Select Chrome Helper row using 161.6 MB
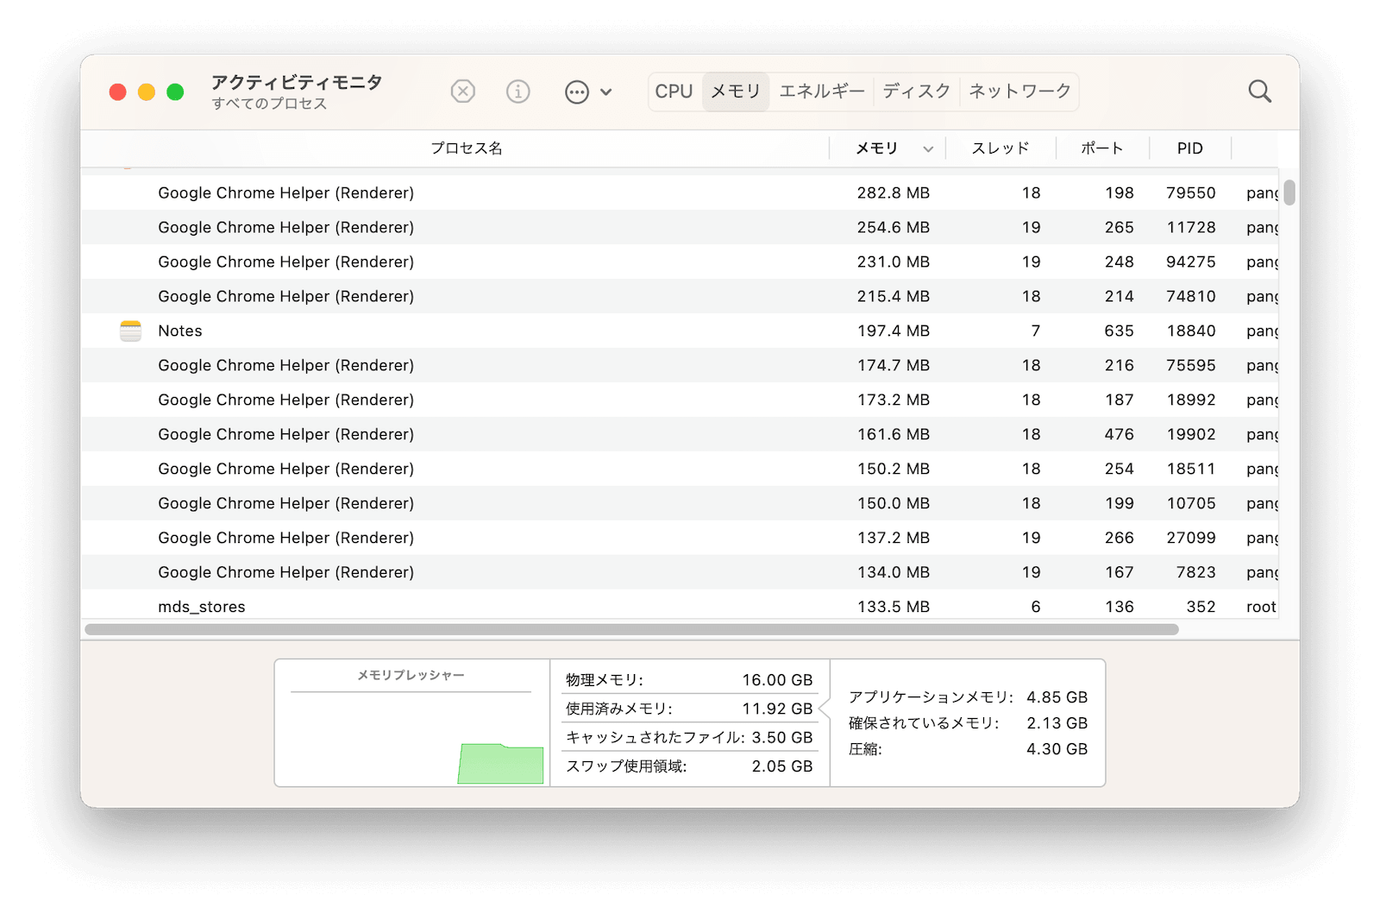 [x=680, y=434]
